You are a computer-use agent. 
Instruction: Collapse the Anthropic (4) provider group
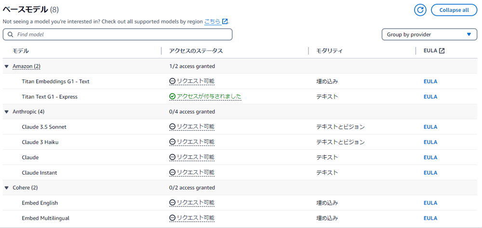pyautogui.click(x=6, y=112)
